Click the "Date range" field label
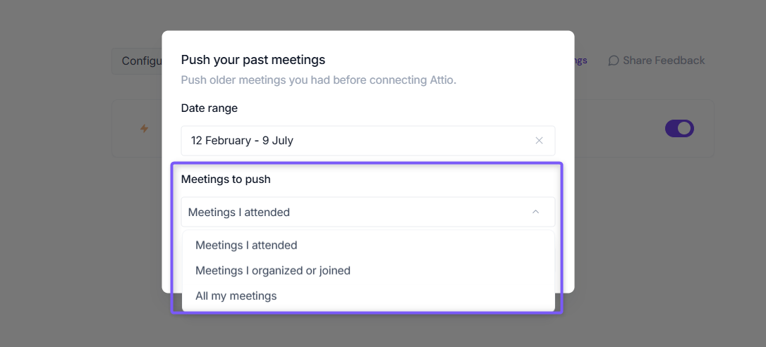 point(209,108)
